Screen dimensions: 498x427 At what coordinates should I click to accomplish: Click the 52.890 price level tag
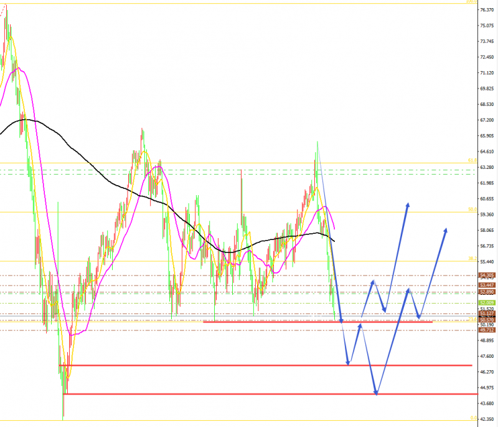coord(487,292)
